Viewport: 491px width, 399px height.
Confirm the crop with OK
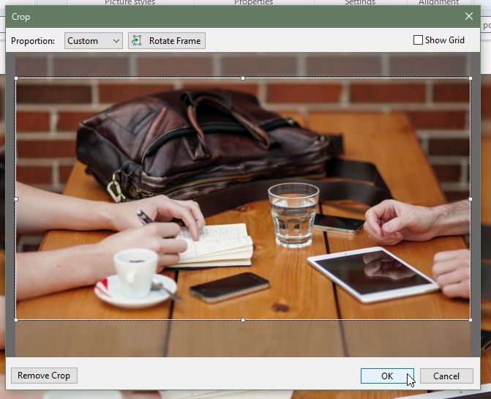387,376
